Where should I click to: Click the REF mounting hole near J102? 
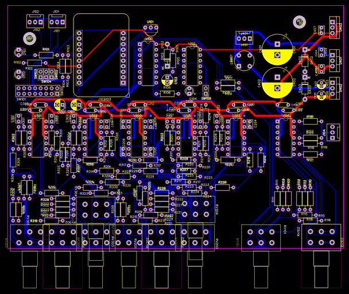(30, 38)
